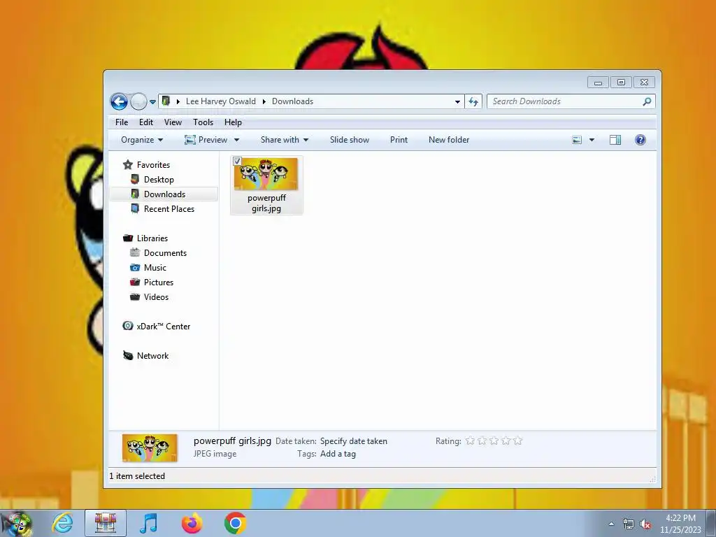
Task: Click the network tray icon
Action: click(x=629, y=524)
